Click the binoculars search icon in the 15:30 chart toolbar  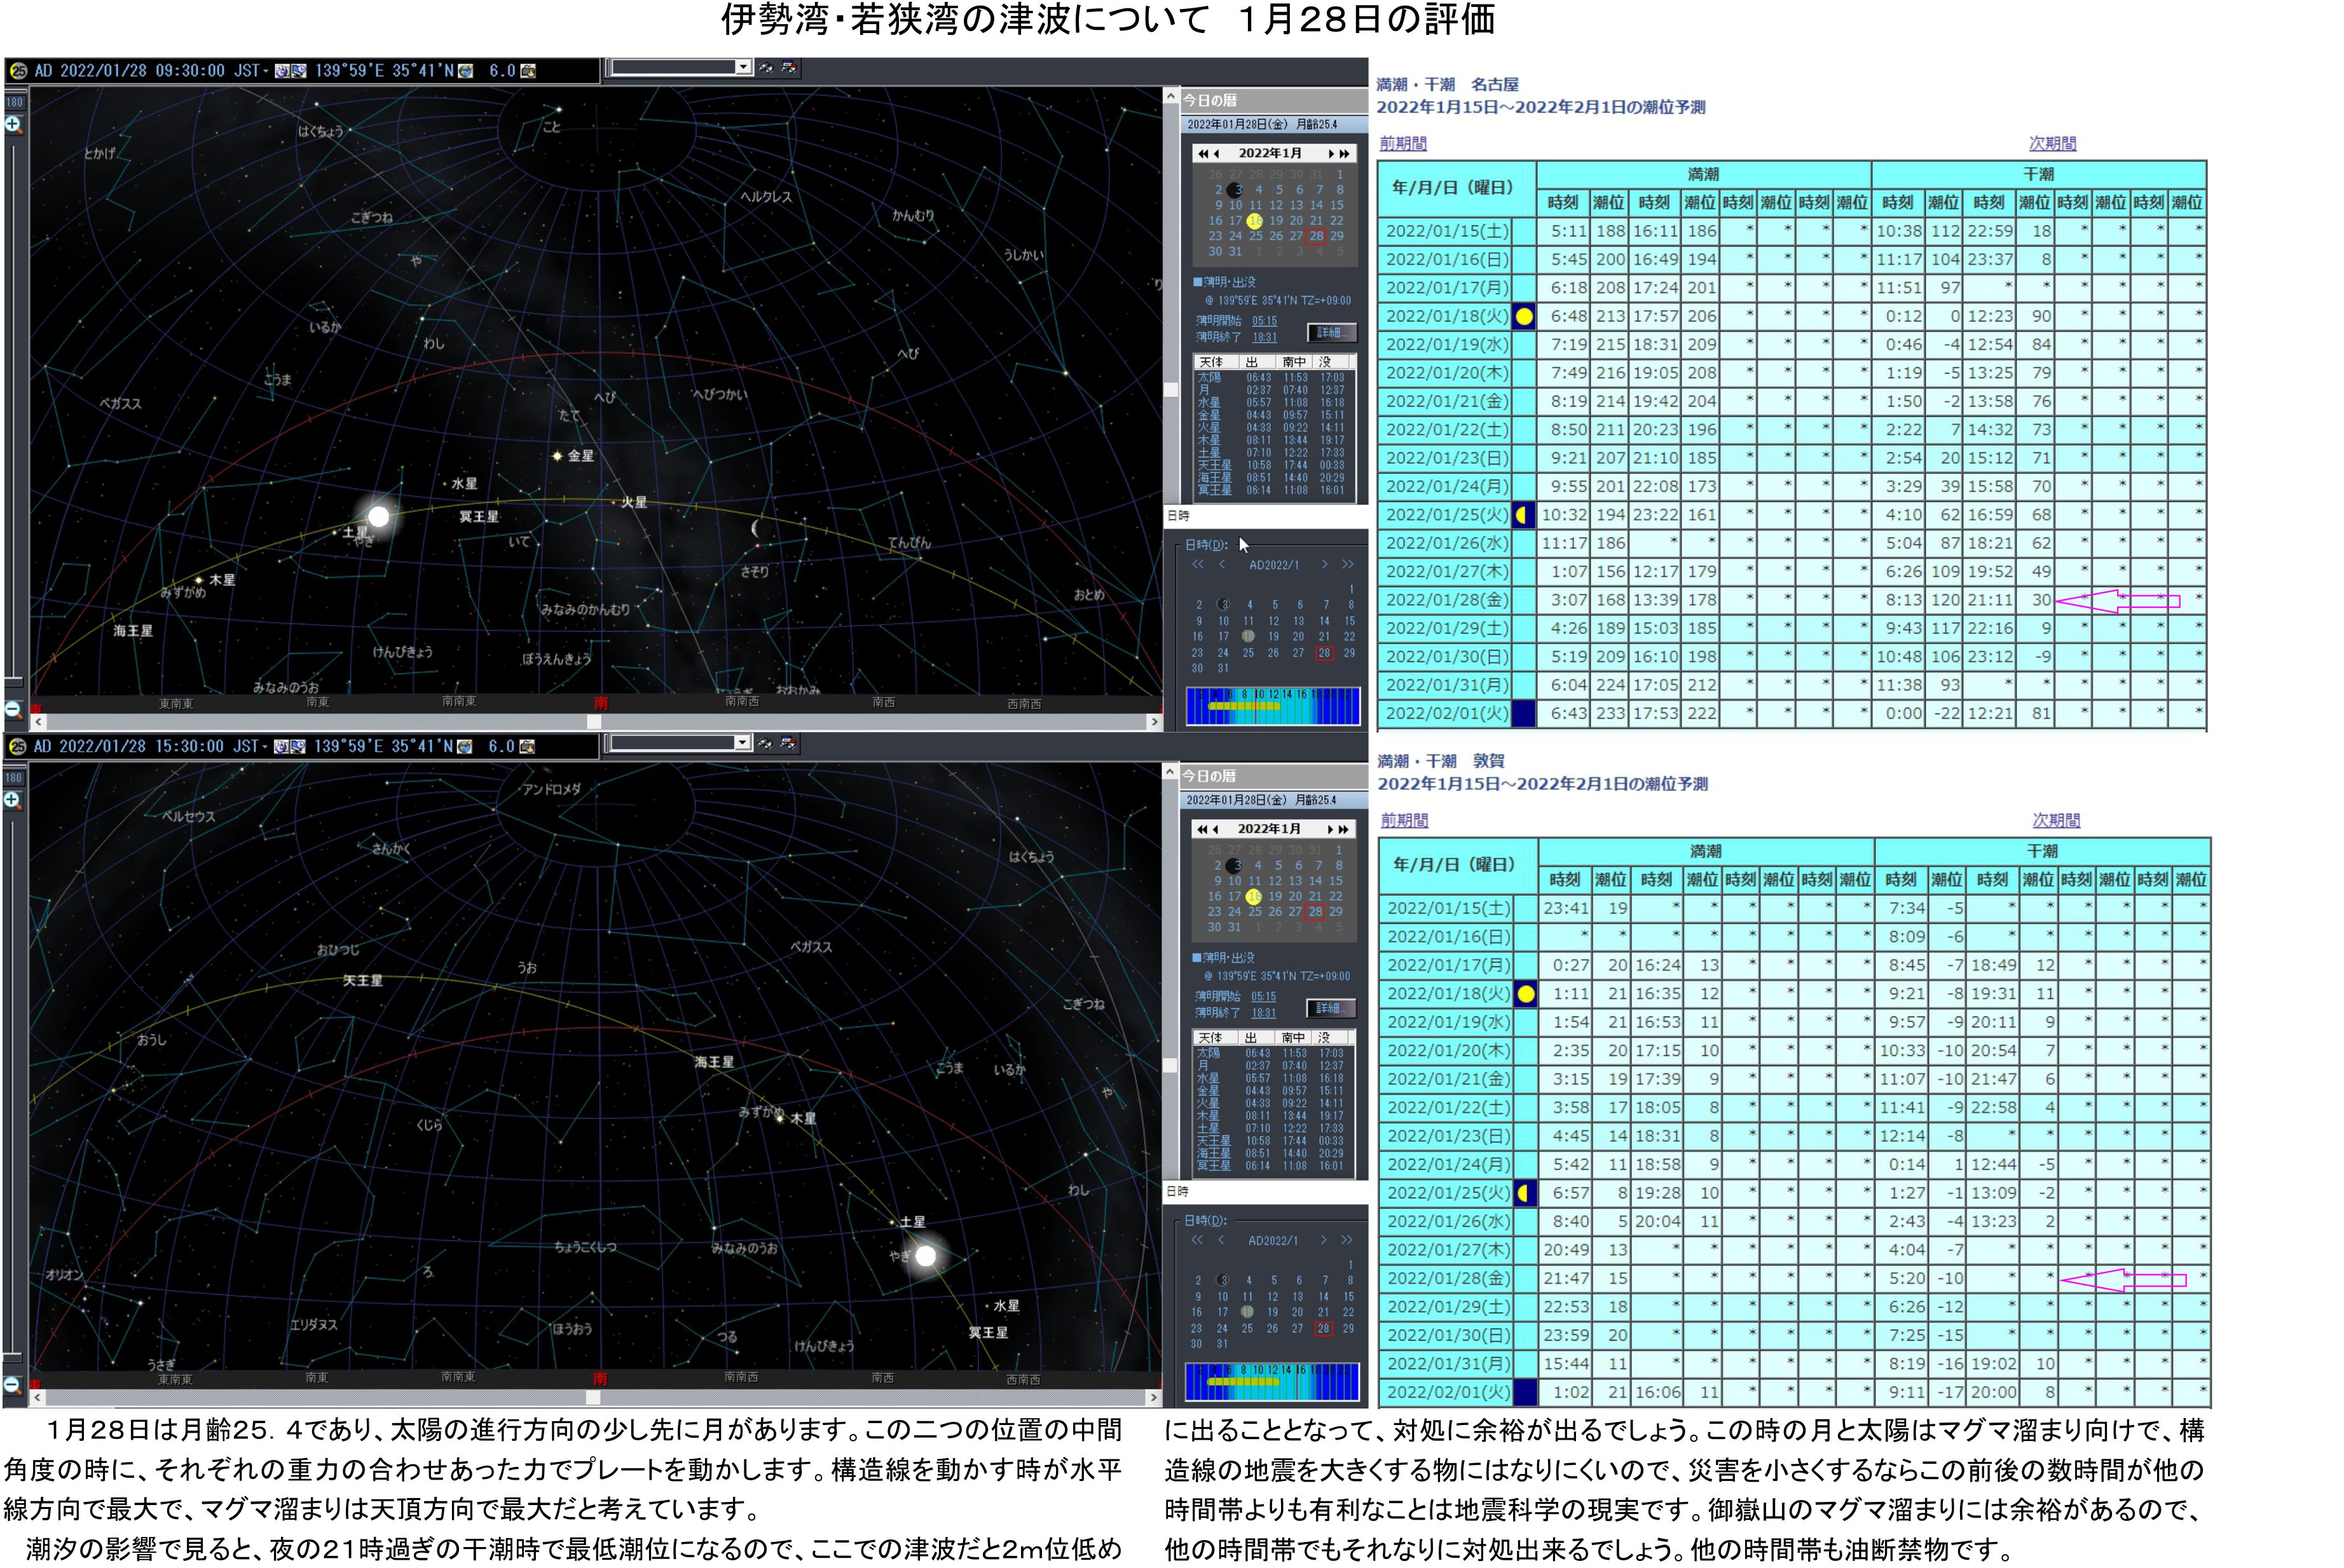(765, 743)
